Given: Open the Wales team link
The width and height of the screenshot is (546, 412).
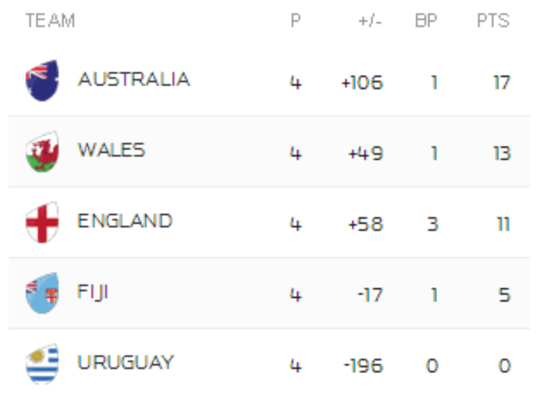Looking at the screenshot, I should coord(111,150).
